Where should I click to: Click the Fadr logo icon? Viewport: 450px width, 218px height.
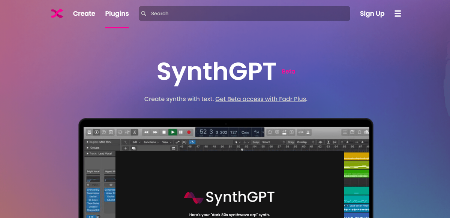(57, 13)
